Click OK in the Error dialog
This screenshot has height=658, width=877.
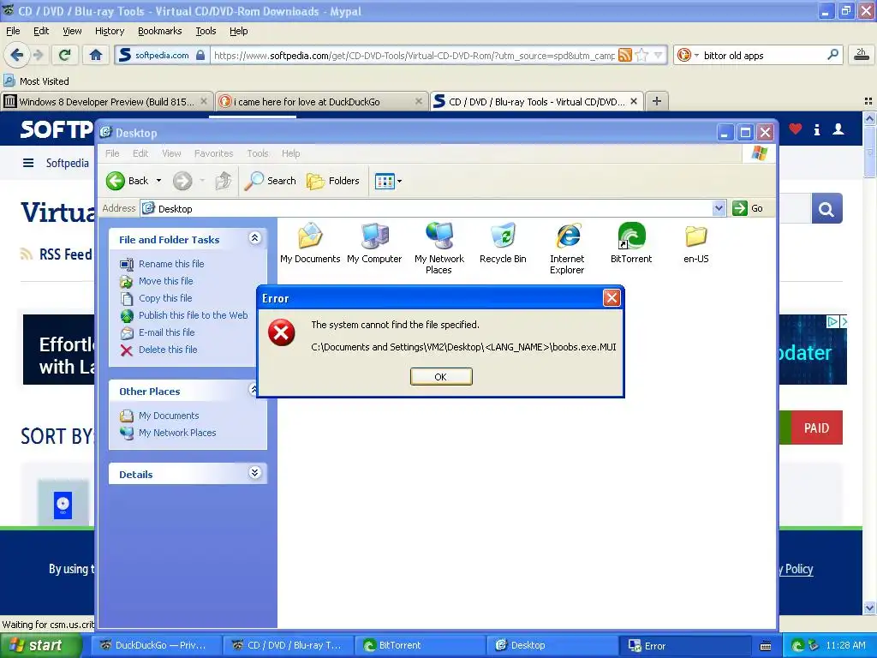click(441, 377)
